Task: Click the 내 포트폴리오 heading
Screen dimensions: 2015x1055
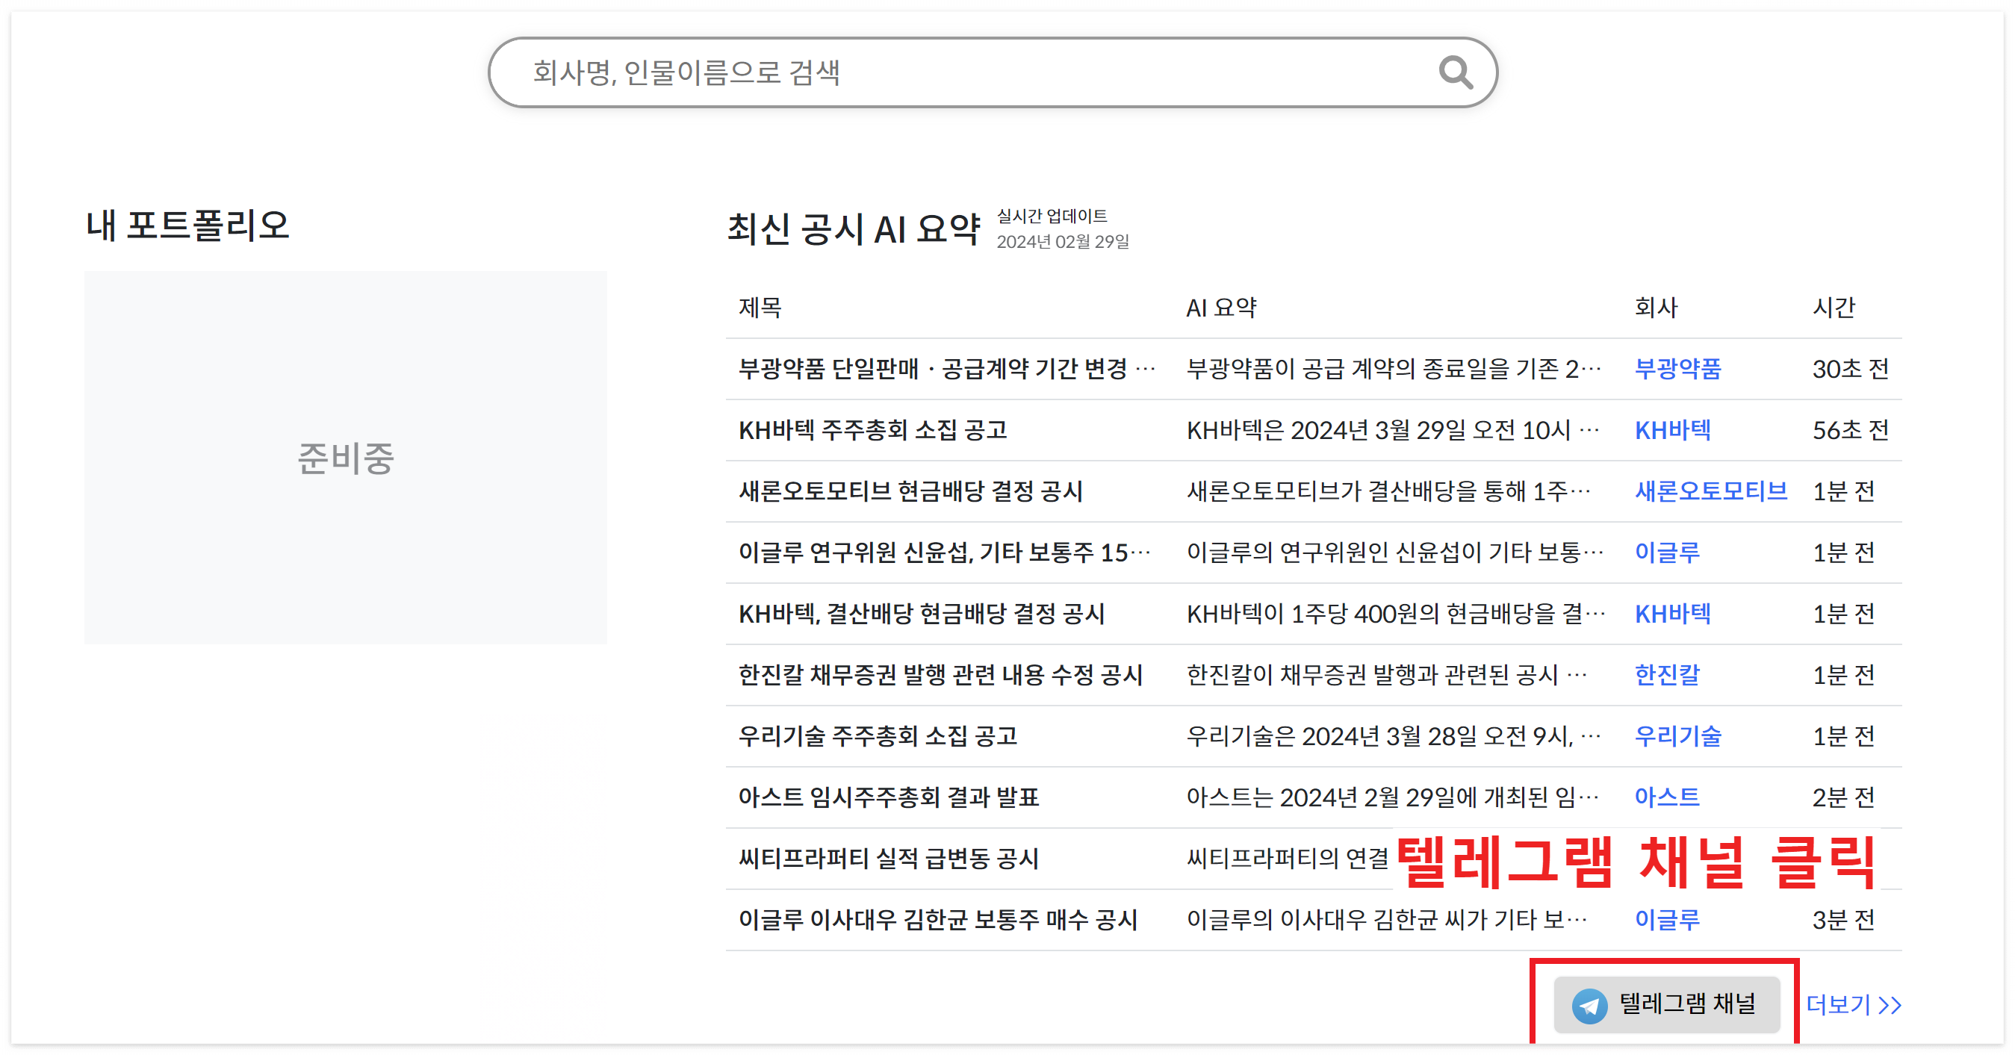Action: coord(187,225)
